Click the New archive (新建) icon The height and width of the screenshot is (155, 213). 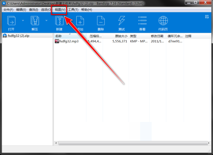pyautogui.click(x=59, y=21)
